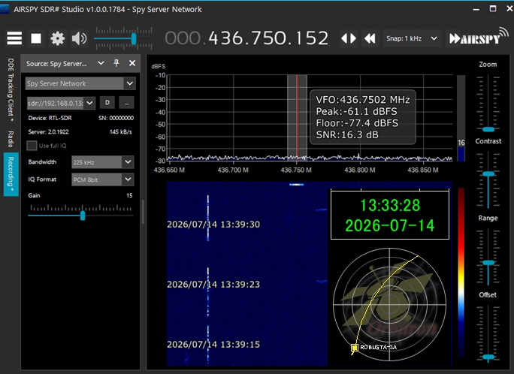Click the VFO frequency display
The height and width of the screenshot is (374, 514).
(x=246, y=38)
